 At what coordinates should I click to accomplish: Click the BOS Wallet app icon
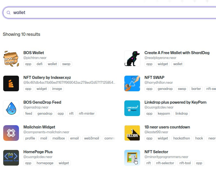(x=11, y=59)
